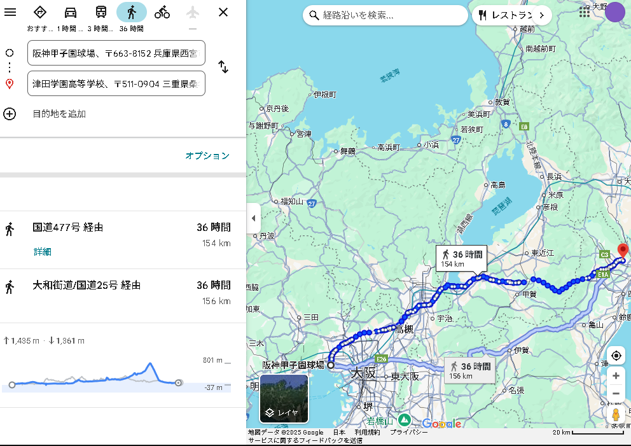Click the red destination pin on map
This screenshot has width=631, height=446.
coord(623,251)
